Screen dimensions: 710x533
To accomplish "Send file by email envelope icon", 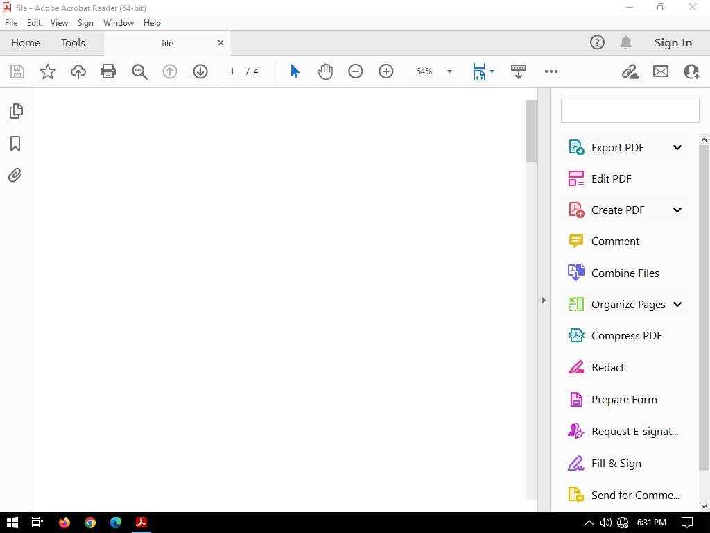I will click(x=661, y=71).
